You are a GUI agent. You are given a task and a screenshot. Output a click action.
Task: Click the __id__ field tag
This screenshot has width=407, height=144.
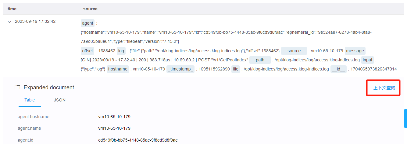[338, 69]
